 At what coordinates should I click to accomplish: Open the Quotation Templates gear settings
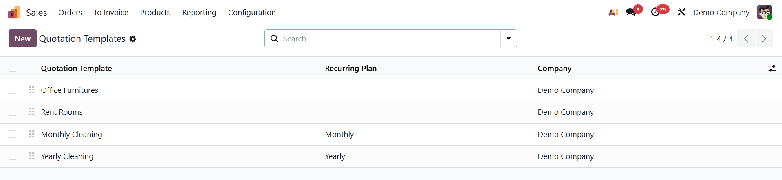(133, 39)
